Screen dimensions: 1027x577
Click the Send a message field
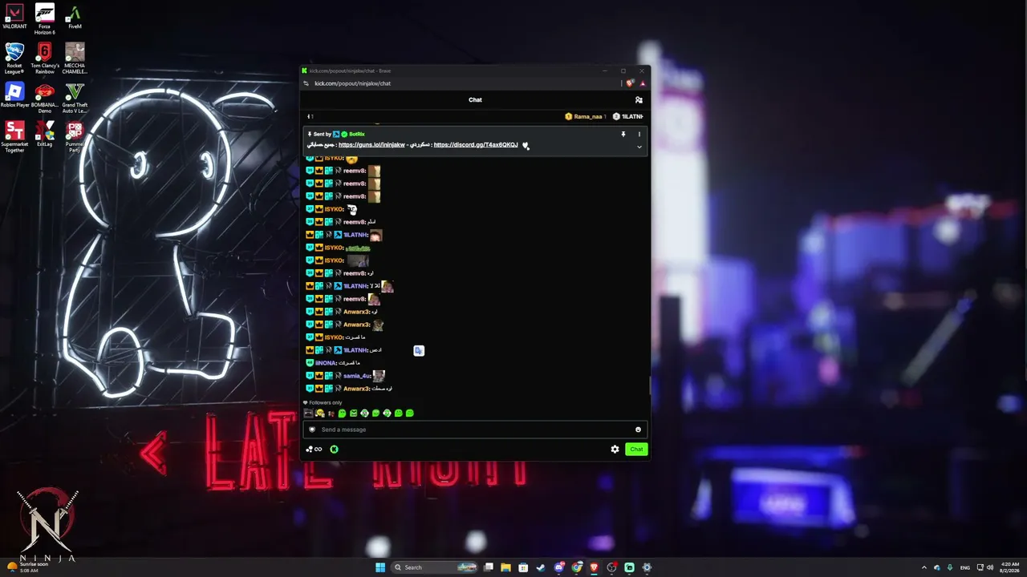pyautogui.click(x=475, y=430)
